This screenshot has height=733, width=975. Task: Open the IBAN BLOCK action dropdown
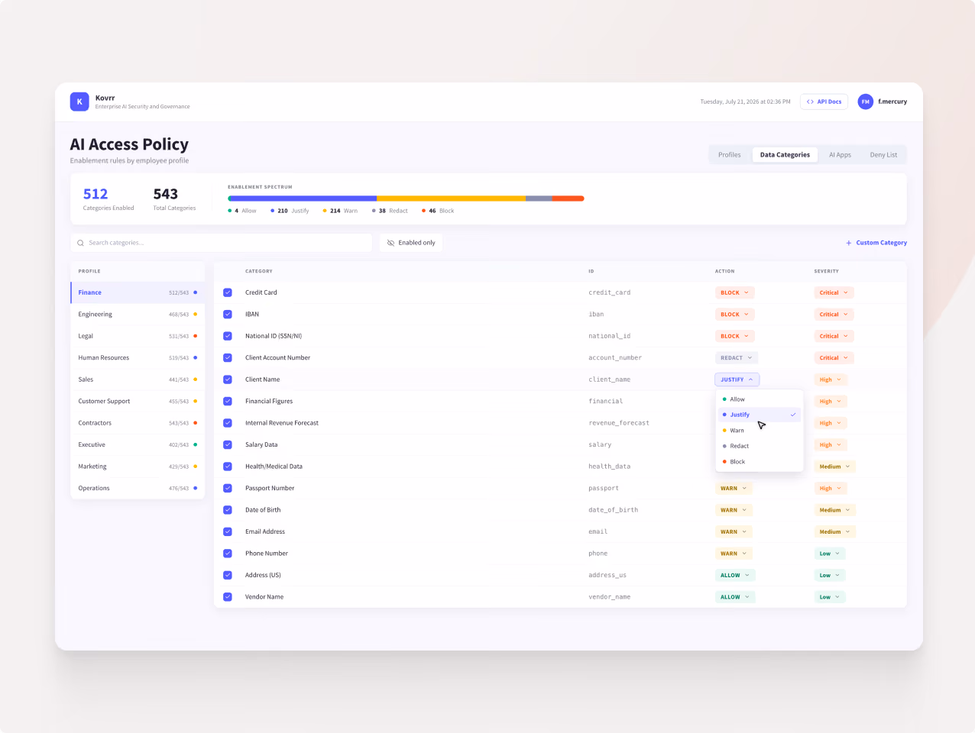(735, 315)
